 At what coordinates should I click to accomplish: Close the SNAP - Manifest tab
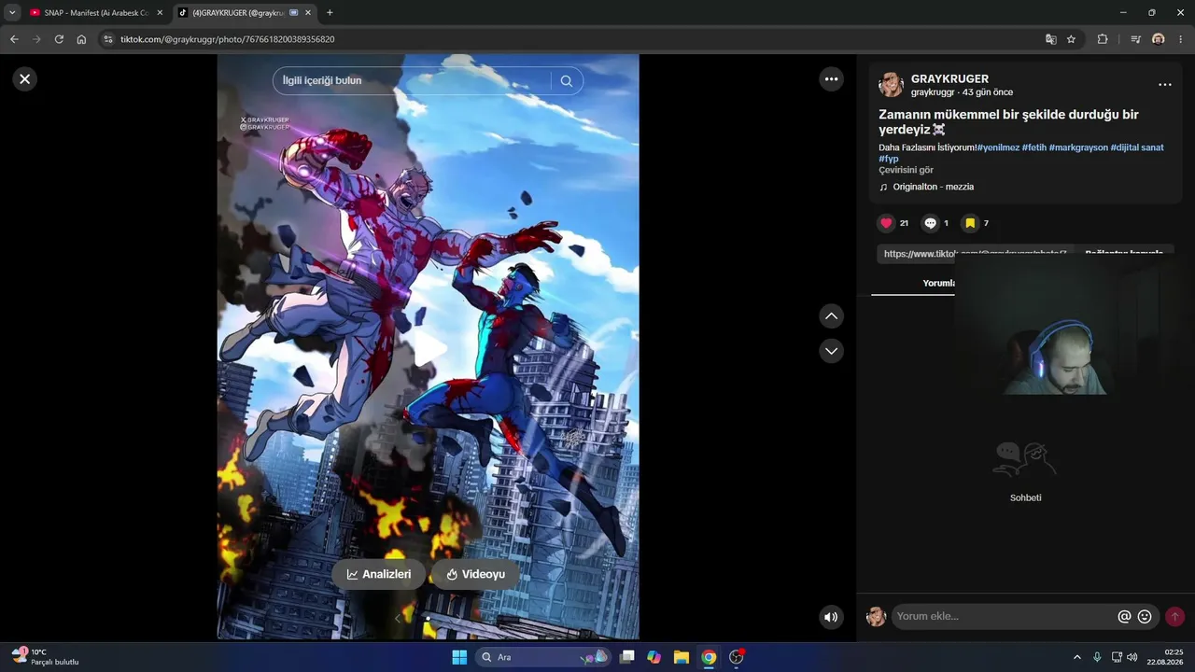pos(160,12)
